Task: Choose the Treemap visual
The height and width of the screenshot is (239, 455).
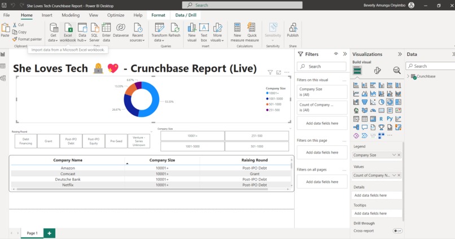Action: [398, 102]
